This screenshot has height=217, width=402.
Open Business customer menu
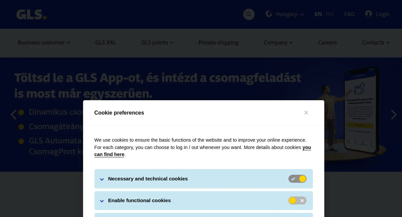(44, 43)
